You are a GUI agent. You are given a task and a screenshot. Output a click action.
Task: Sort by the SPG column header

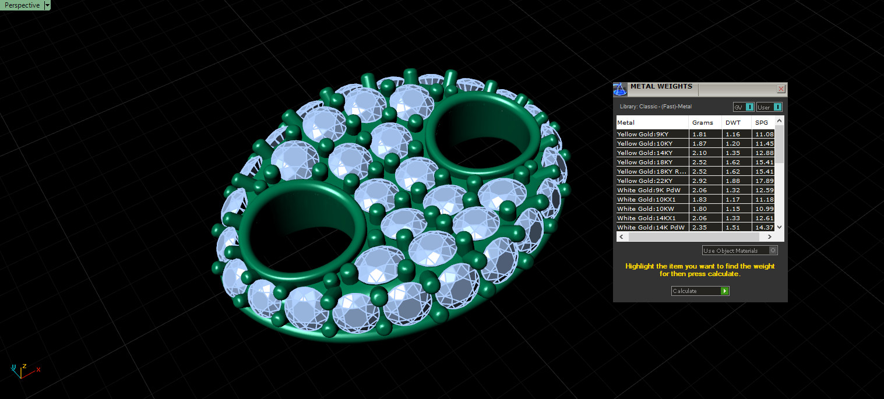click(x=765, y=122)
